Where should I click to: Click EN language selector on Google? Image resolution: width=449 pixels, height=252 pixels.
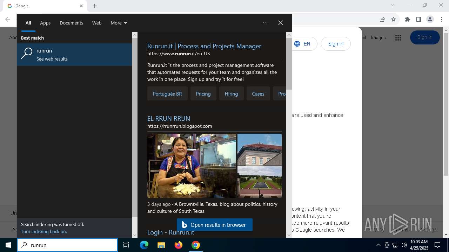[x=303, y=44]
